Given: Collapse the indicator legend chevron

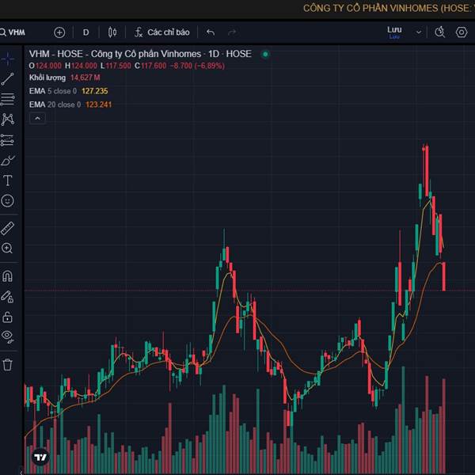Looking at the screenshot, I should click(37, 119).
